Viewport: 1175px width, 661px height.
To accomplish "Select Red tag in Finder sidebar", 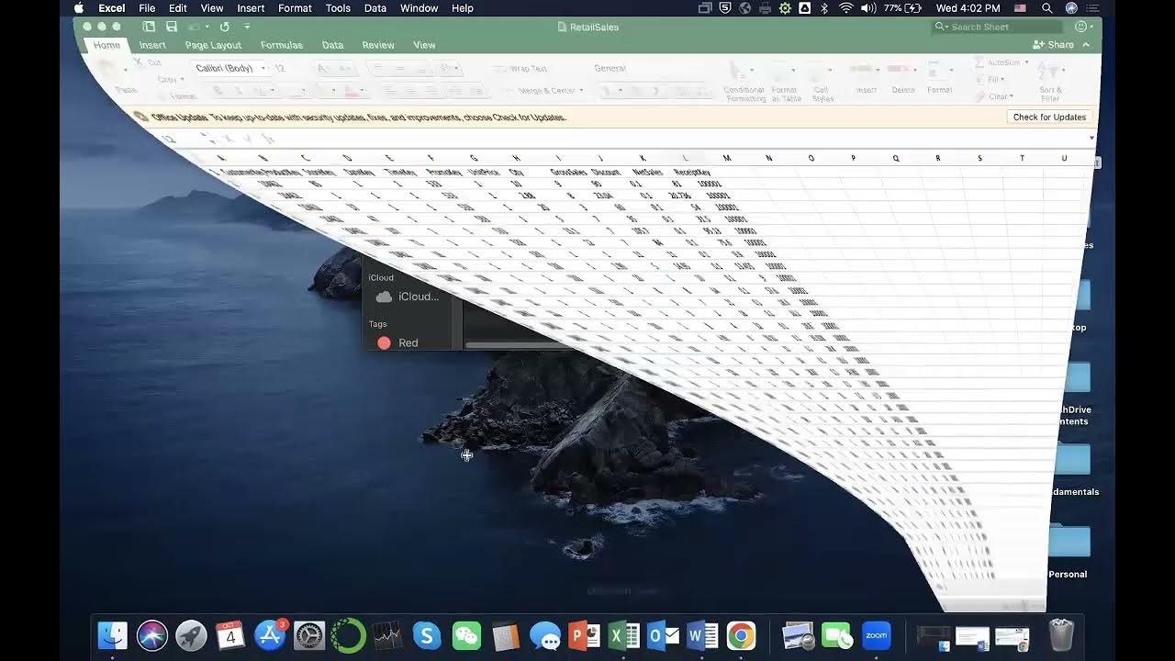I will pos(397,342).
